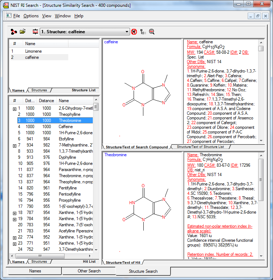
Task: Click the NIST RI app icon in title bar
Action: click(6, 5)
